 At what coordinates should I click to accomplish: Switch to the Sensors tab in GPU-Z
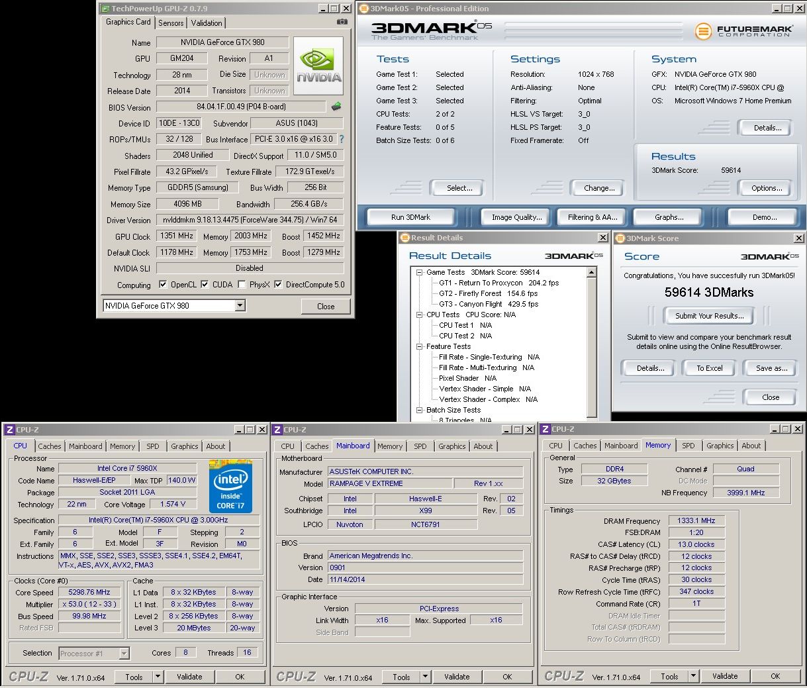click(171, 23)
